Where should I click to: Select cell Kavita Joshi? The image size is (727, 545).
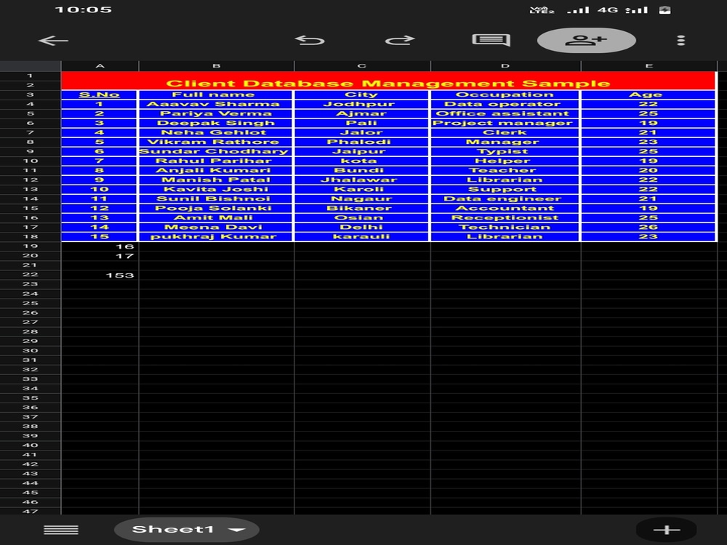[x=216, y=189]
